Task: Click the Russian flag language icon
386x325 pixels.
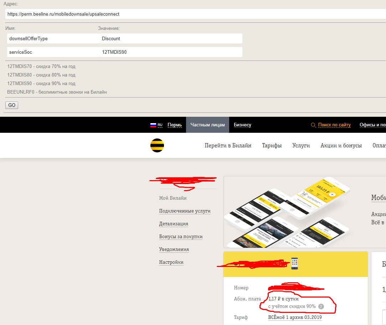Action: click(153, 125)
